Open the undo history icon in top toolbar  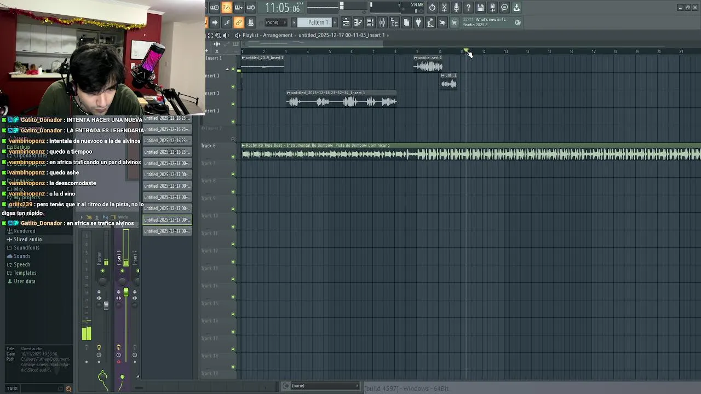432,8
